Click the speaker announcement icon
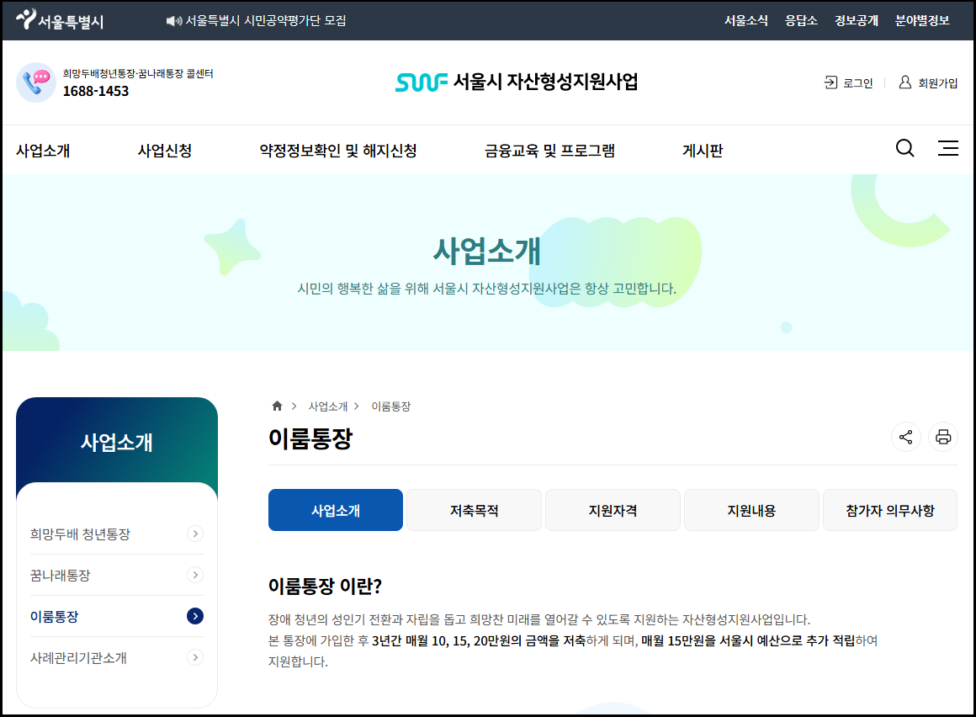976x717 pixels. (x=173, y=21)
